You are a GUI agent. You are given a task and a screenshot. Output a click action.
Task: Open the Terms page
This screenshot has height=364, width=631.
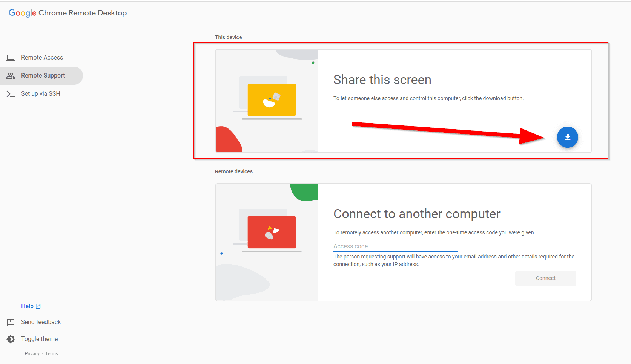(52, 353)
